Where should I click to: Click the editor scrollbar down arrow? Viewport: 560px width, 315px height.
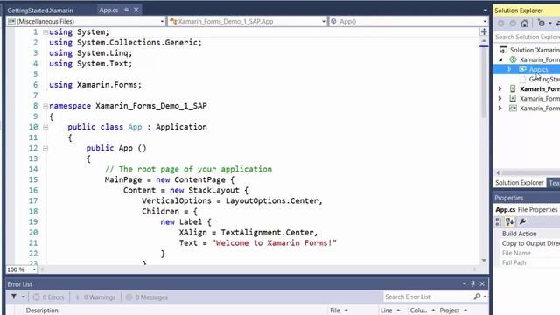[x=484, y=261]
